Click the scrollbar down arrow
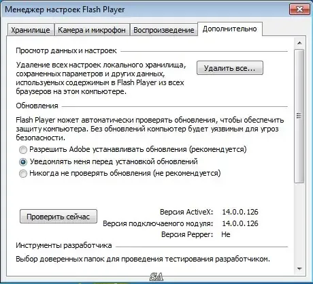The height and width of the screenshot is (284, 313). click(x=299, y=269)
